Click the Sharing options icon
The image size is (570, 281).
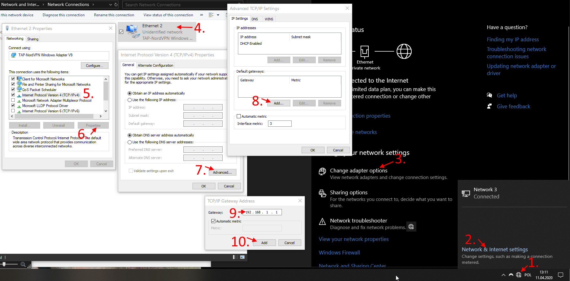click(x=322, y=193)
